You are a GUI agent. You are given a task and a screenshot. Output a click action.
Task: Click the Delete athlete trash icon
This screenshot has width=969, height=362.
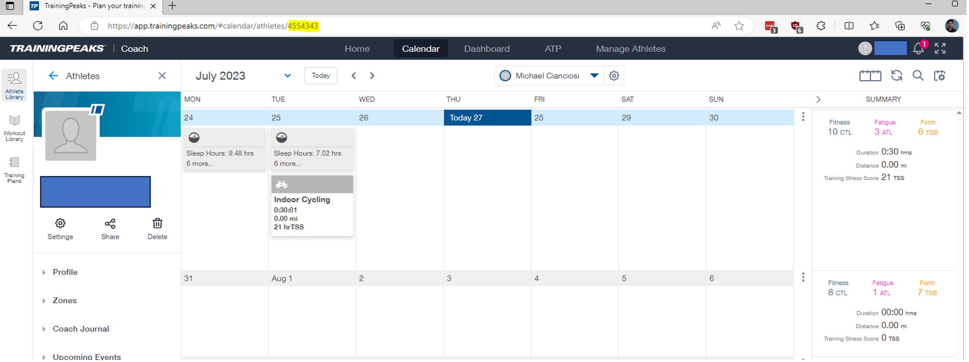click(158, 229)
